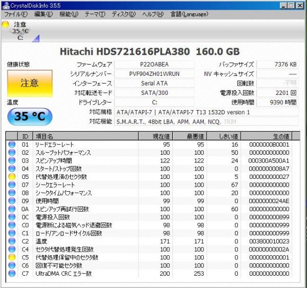Screen dimensions: 307x288
Task: Click the power-on count field 2201 回
Action: click(x=278, y=93)
